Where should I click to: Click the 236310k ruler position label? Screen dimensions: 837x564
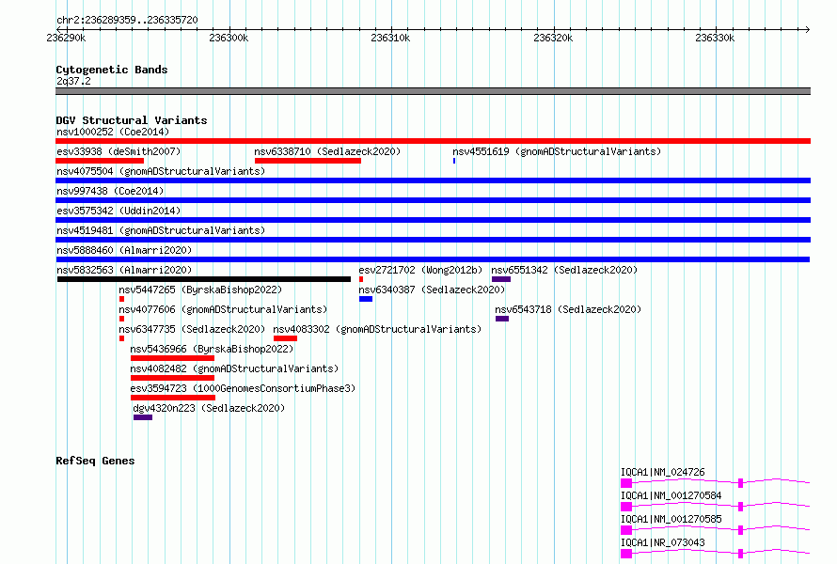[390, 38]
